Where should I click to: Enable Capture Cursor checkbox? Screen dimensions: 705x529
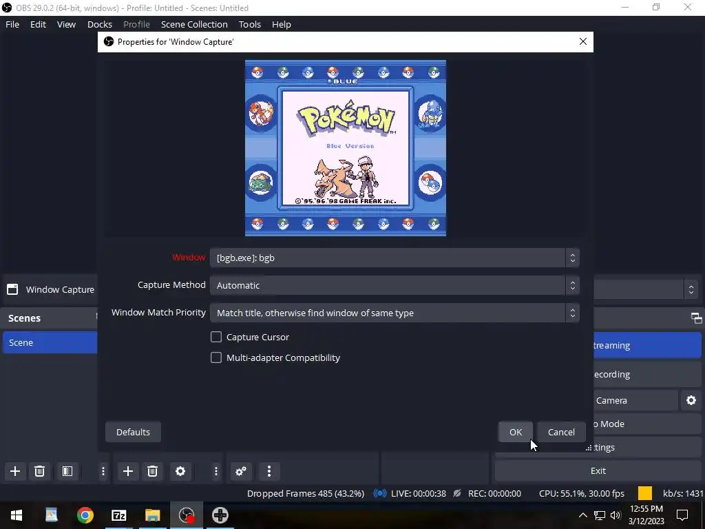pos(215,337)
